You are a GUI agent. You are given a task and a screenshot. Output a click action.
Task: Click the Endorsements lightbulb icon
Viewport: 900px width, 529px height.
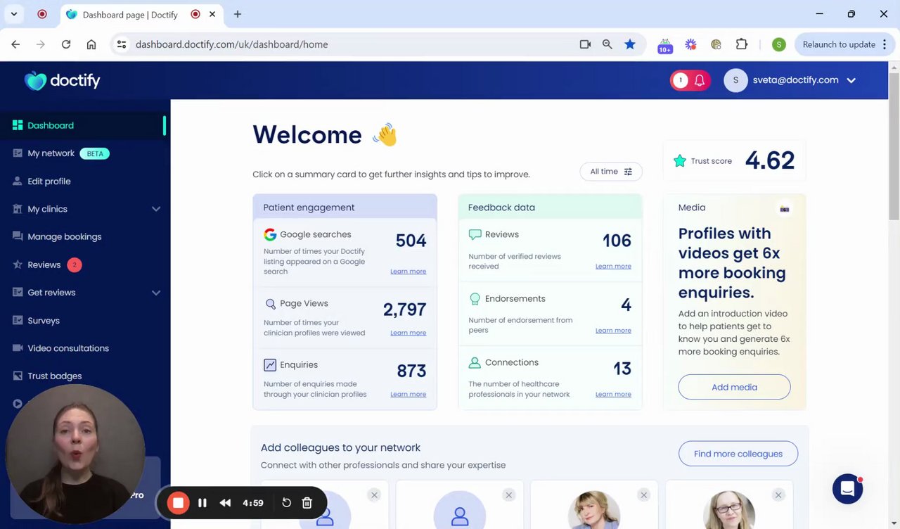click(x=475, y=299)
